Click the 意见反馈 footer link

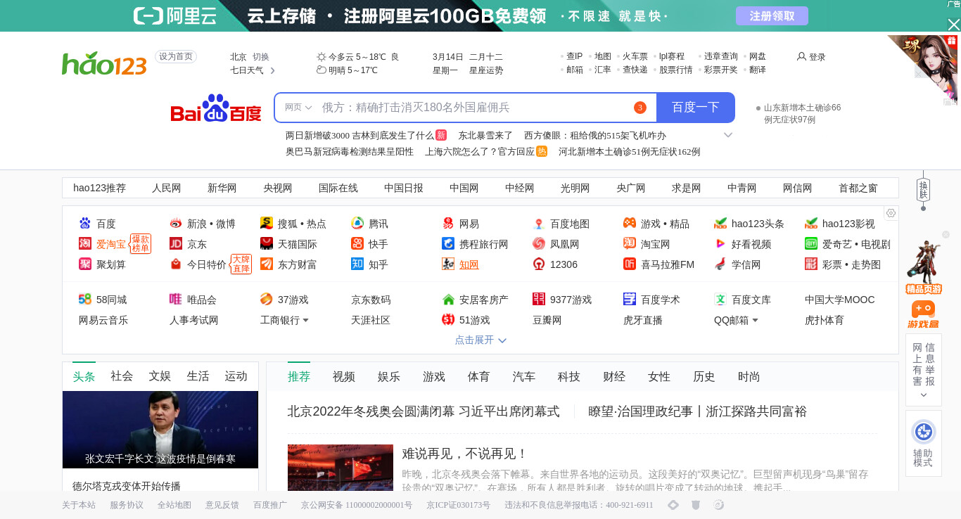coord(222,505)
